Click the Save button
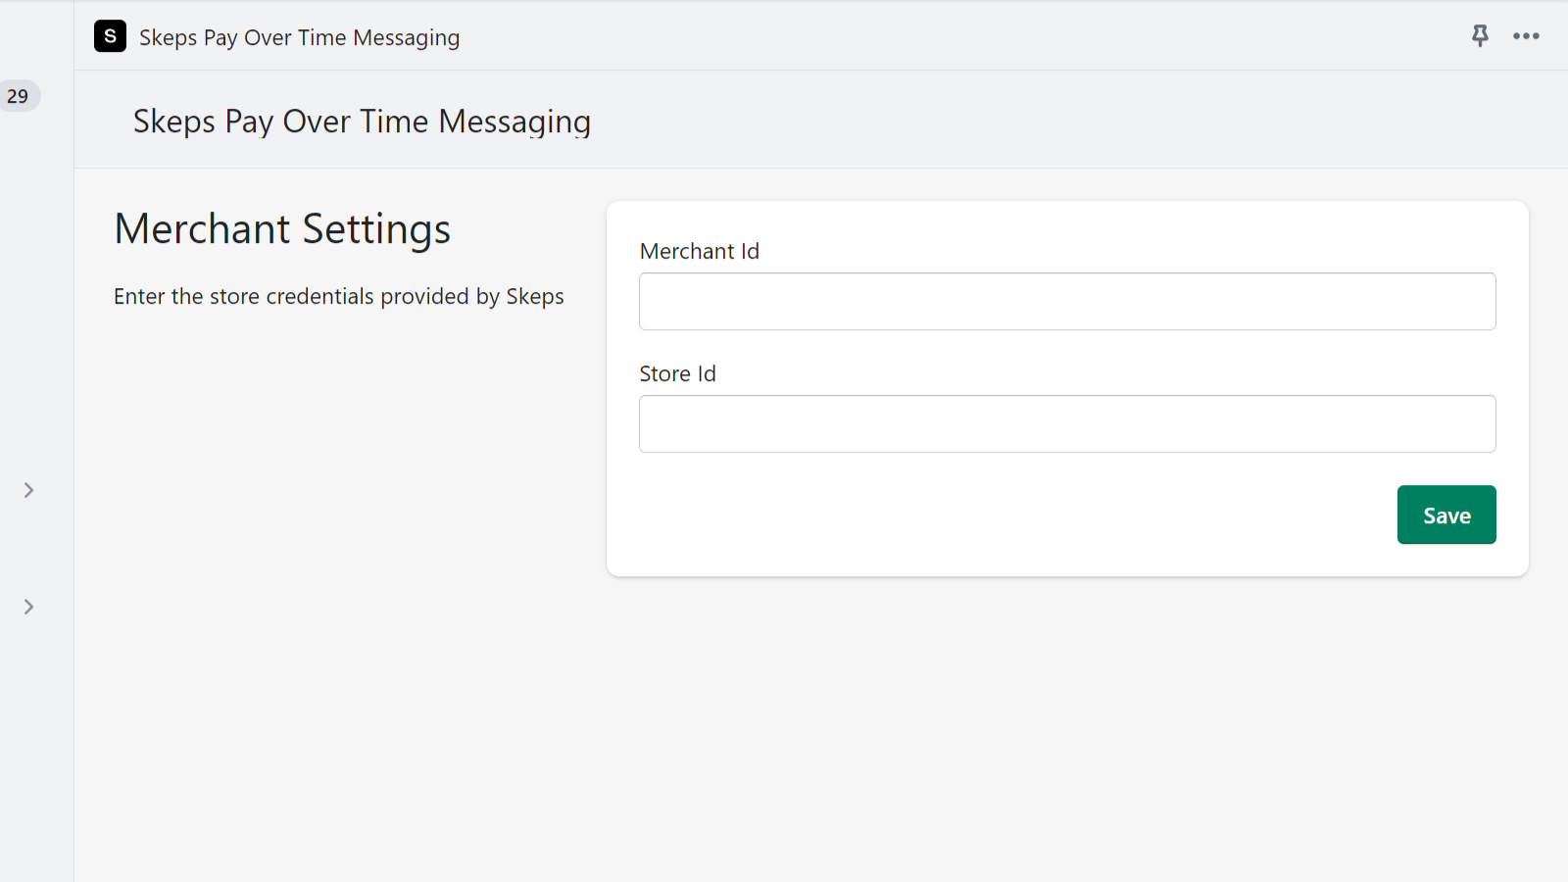1568x882 pixels. click(x=1446, y=514)
